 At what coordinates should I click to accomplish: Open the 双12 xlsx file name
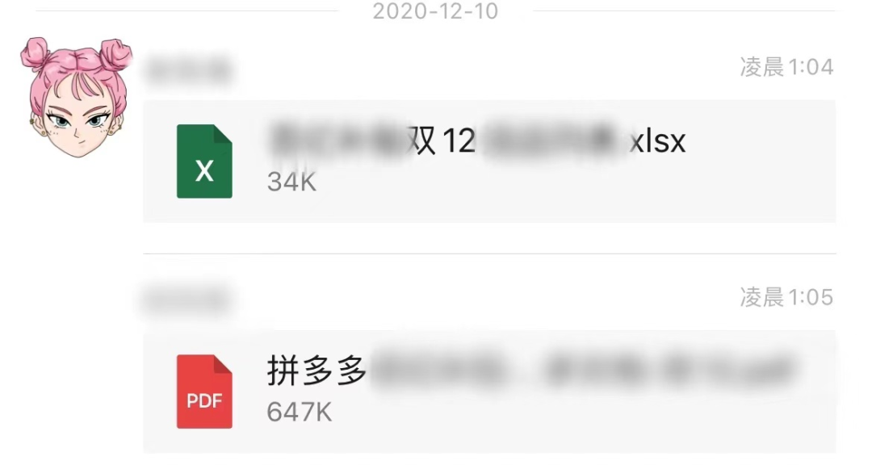tap(477, 140)
